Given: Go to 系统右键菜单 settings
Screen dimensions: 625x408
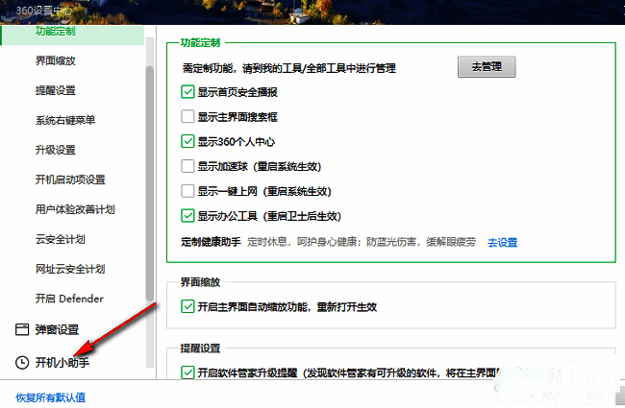Looking at the screenshot, I should [x=64, y=120].
